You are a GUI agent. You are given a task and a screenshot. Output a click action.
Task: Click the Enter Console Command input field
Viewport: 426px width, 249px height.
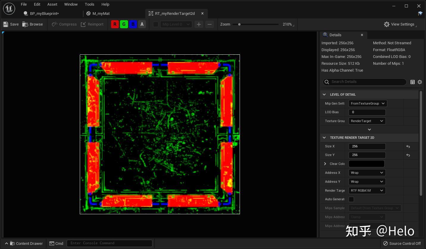109,243
